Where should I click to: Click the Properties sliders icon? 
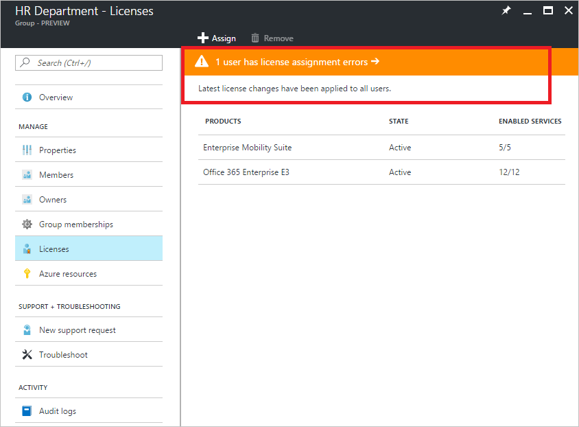pyautogui.click(x=27, y=150)
